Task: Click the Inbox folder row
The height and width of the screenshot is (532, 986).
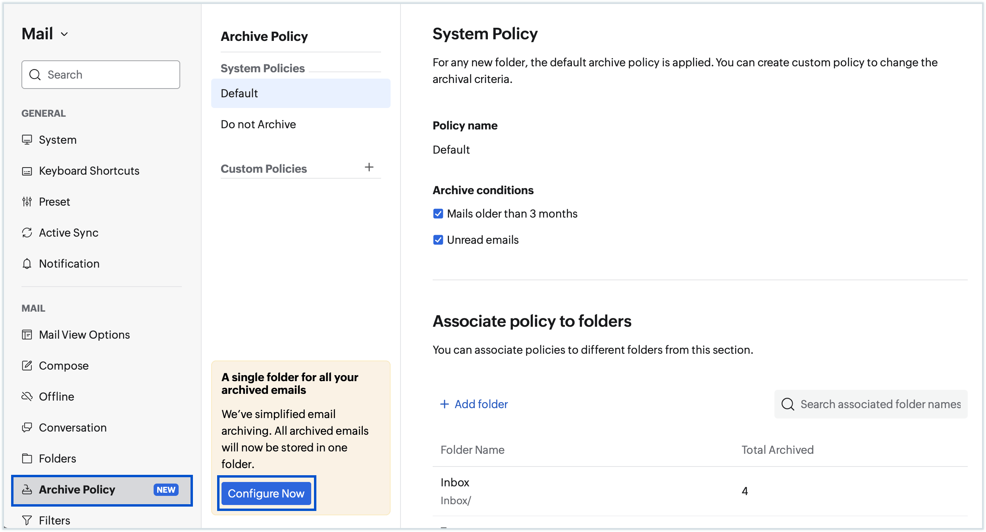Action: click(700, 491)
